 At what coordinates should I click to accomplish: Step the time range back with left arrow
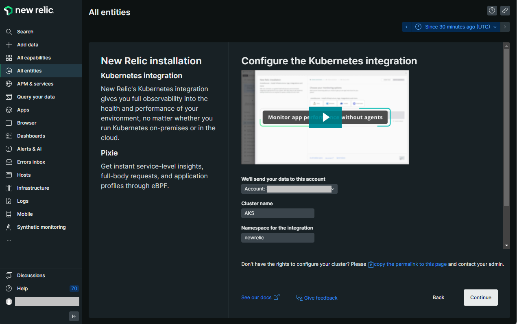[406, 27]
